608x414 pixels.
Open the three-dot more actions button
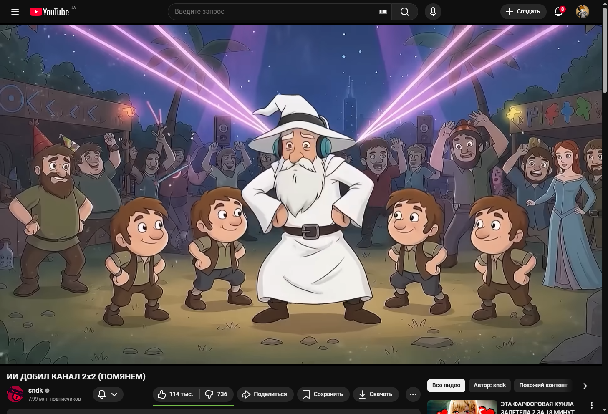[413, 394]
